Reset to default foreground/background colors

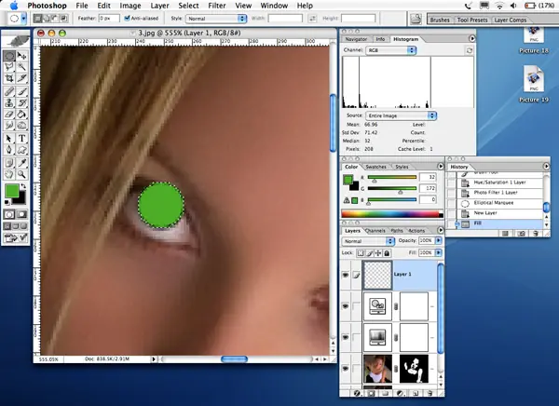(x=7, y=202)
